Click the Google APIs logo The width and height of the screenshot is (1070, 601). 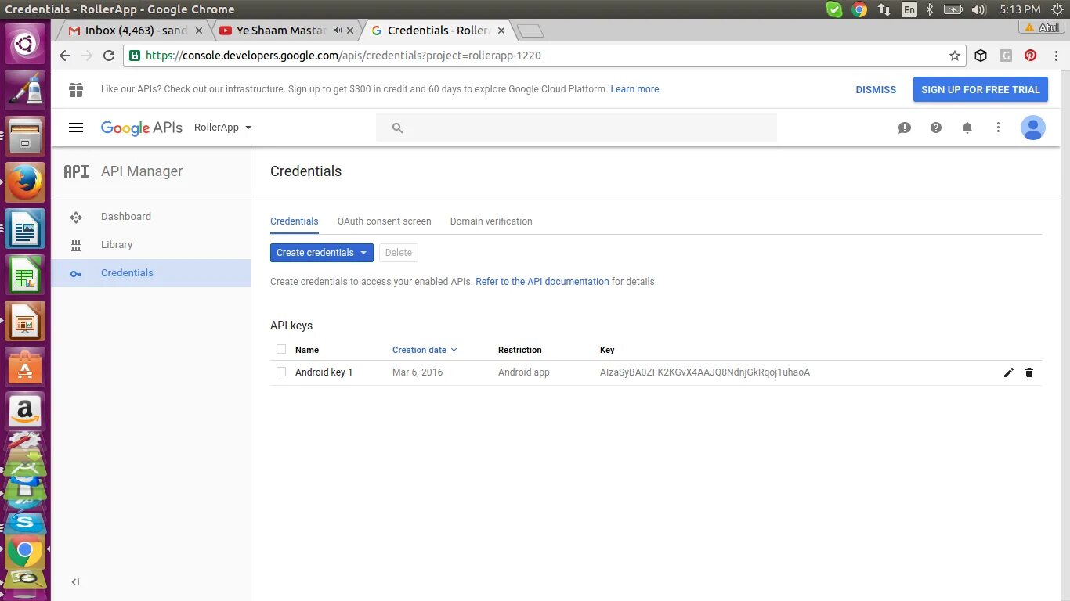(141, 128)
